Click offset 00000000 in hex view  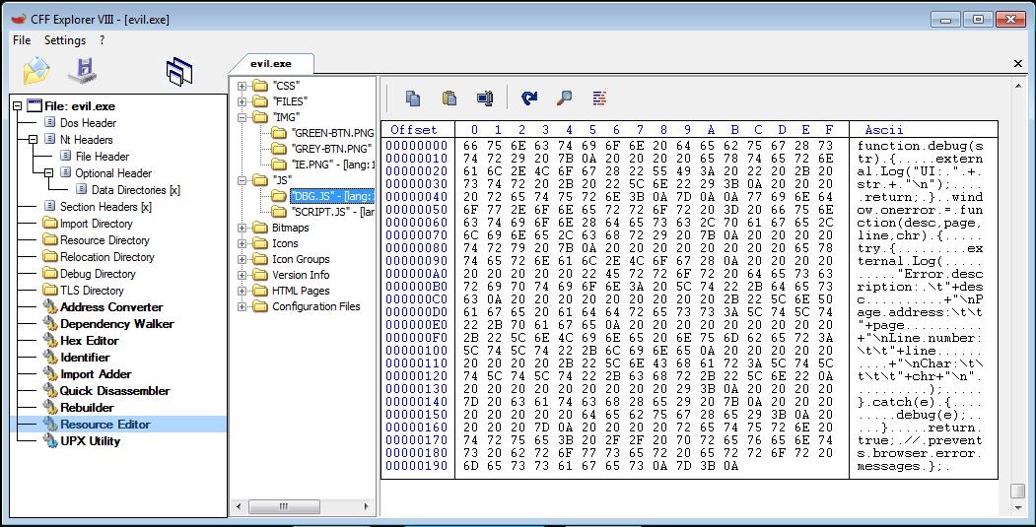[x=416, y=145]
